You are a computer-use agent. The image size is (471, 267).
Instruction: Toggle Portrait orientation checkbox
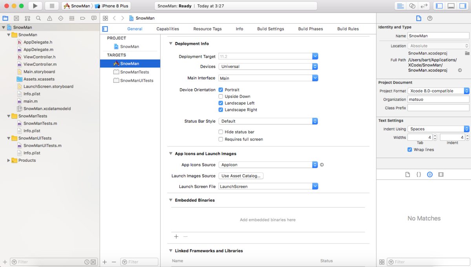tap(221, 90)
